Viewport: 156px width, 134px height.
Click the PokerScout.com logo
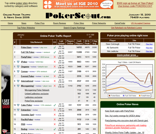point(78,16)
